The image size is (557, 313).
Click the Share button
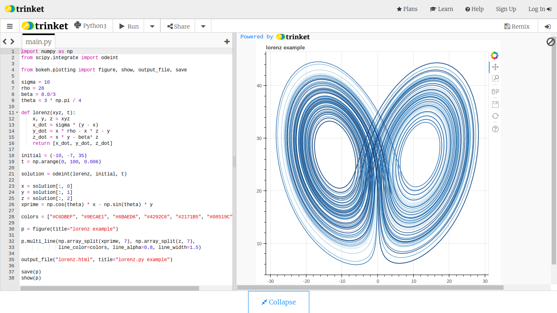[x=178, y=26]
